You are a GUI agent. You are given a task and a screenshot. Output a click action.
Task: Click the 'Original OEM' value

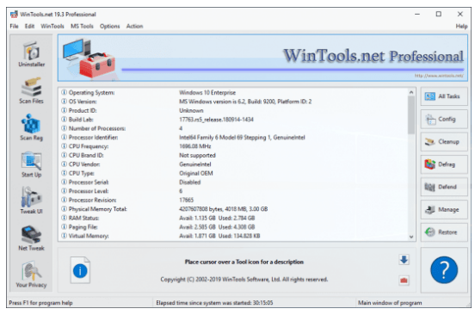coord(196,173)
